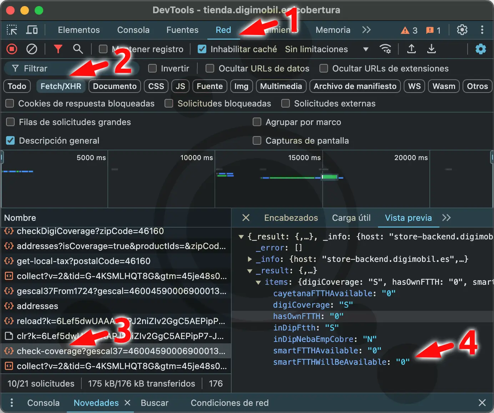This screenshot has width=494, height=413.
Task: Open network conditions wifi icon
Action: click(385, 49)
